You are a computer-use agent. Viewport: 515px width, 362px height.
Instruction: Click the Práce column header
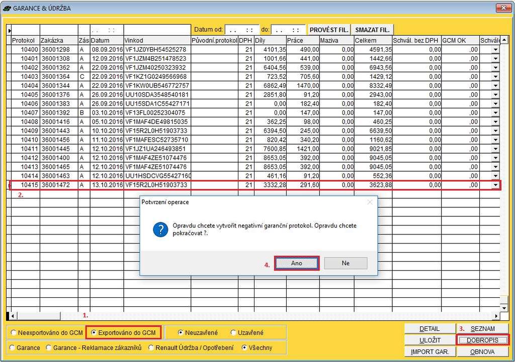tap(303, 40)
